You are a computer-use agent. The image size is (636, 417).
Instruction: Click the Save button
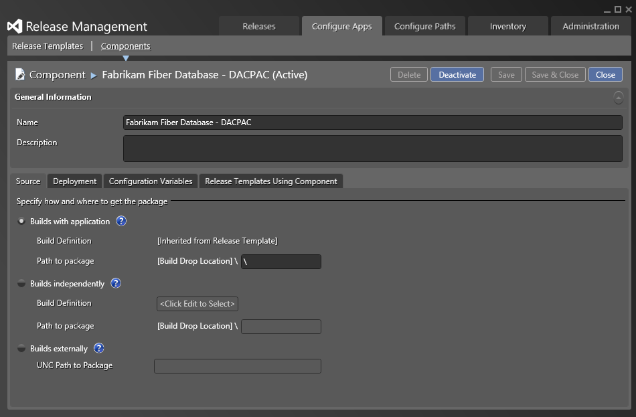tap(506, 75)
